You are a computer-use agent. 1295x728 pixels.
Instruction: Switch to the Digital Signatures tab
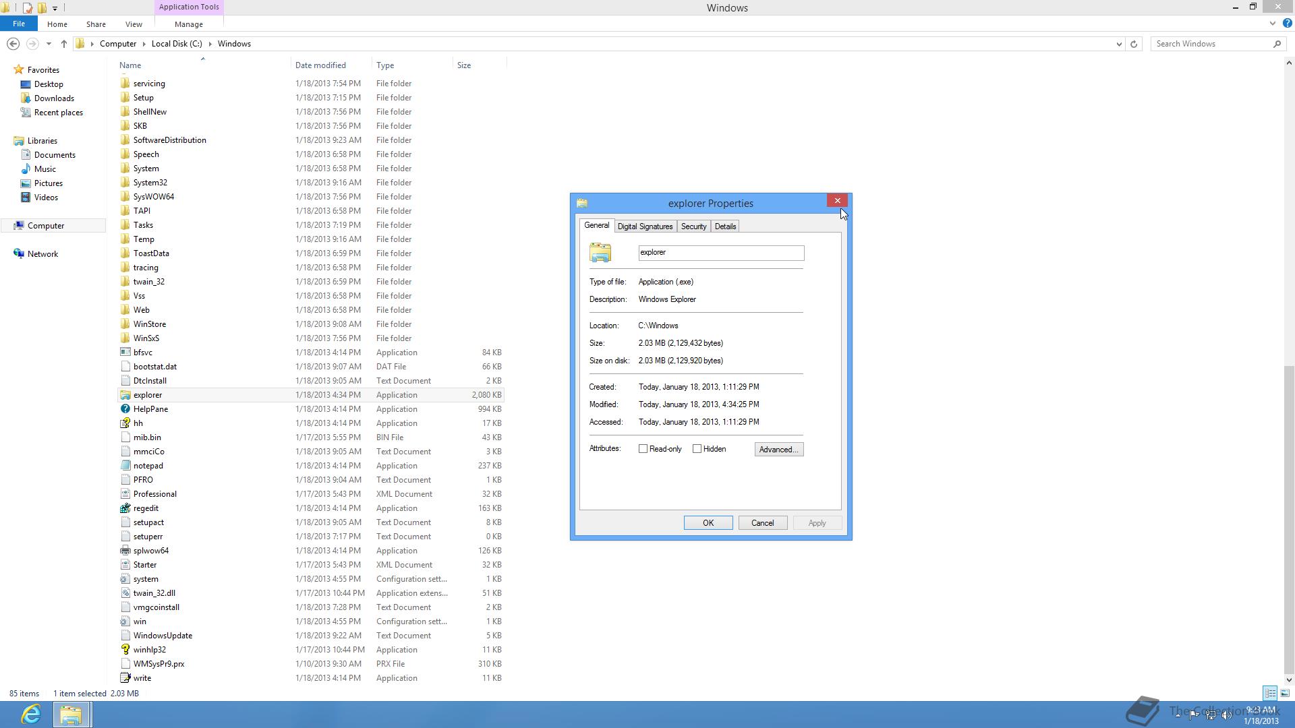point(645,226)
